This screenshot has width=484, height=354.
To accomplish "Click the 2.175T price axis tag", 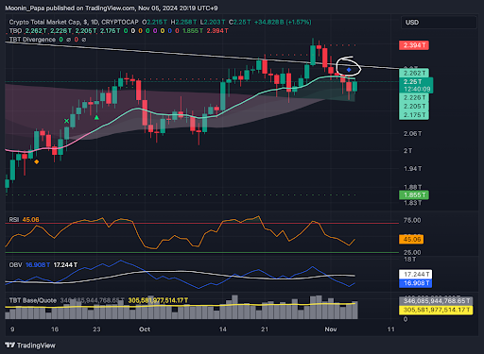I will (x=414, y=115).
